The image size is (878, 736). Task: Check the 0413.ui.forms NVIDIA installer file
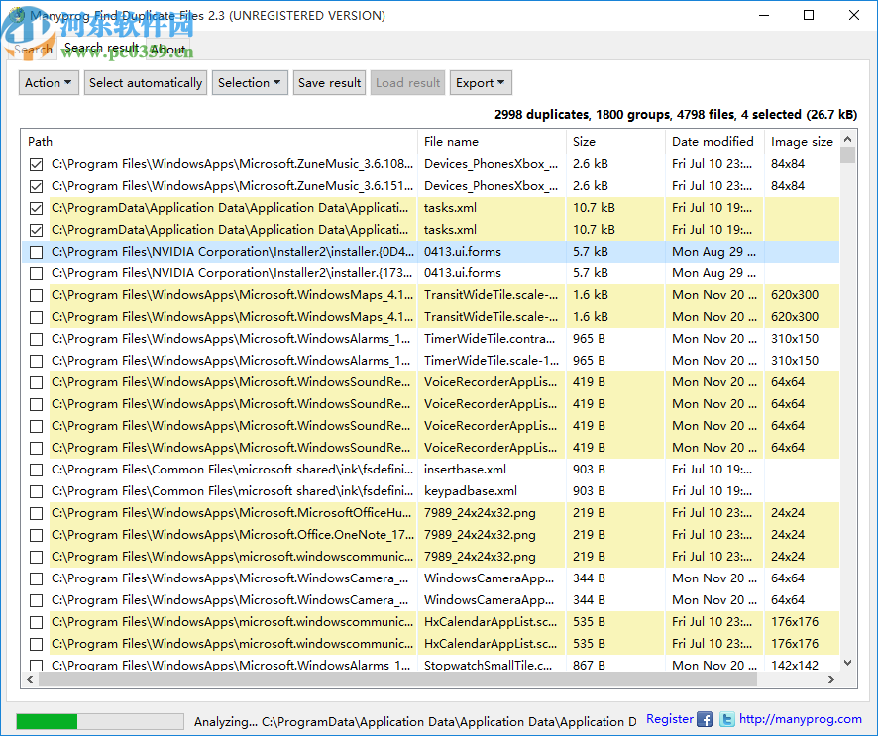36,252
